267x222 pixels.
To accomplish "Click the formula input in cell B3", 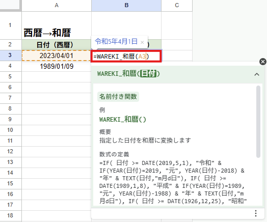I will 126,57.
